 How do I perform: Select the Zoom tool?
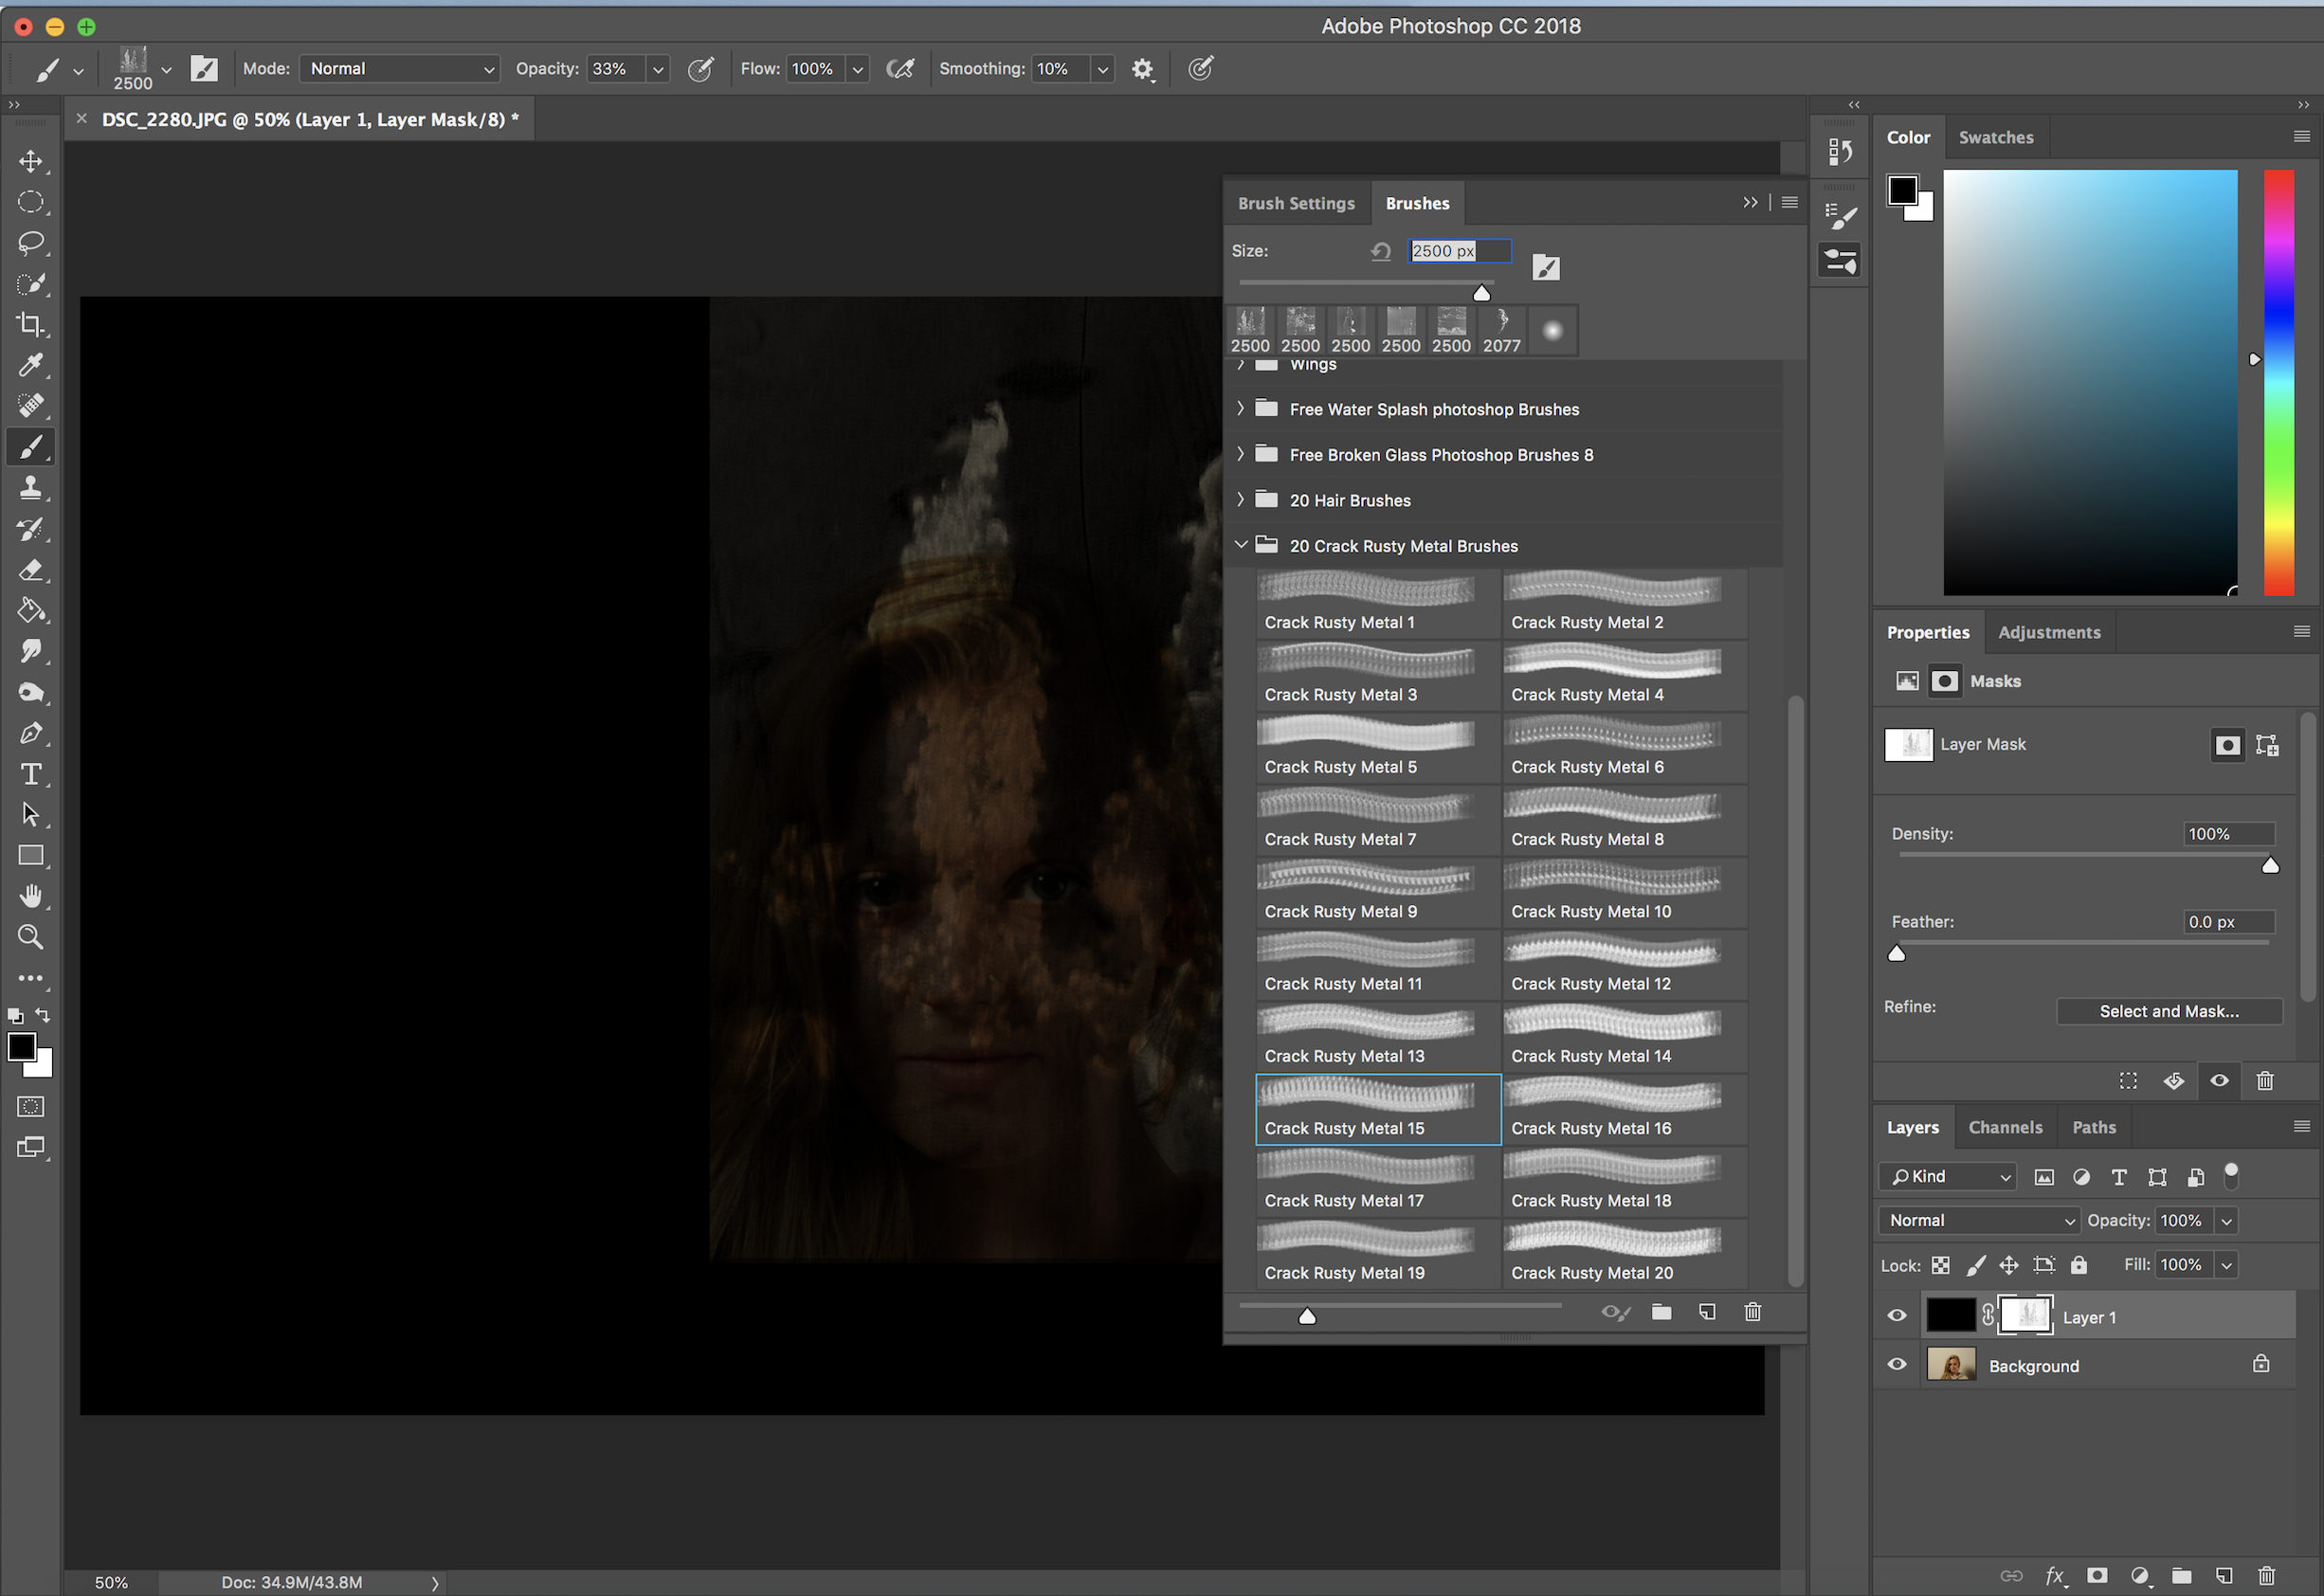point(31,937)
